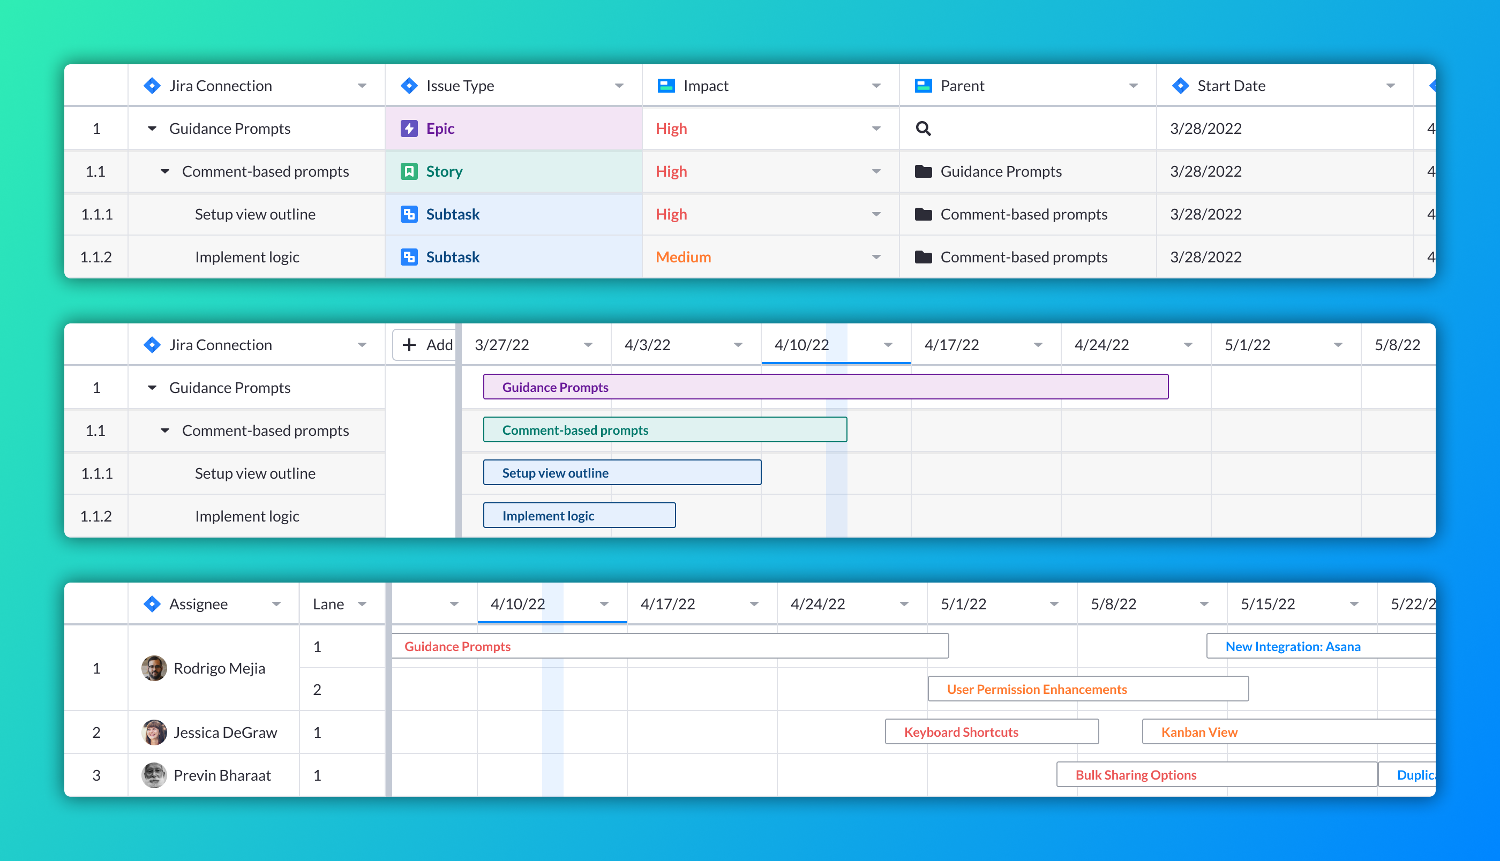Click the purple Guidance Prompts Gantt bar
1500x861 pixels.
pos(825,387)
